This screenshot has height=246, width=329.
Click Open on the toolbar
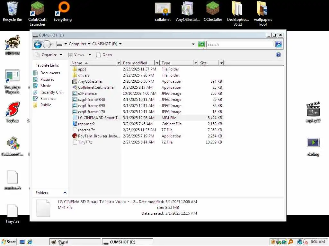pyautogui.click(x=104, y=55)
